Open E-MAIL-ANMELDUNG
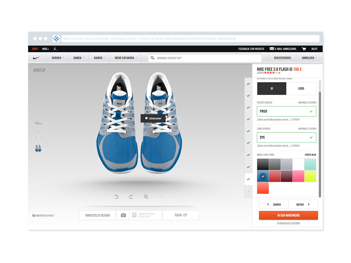351x263 pixels. point(285,49)
